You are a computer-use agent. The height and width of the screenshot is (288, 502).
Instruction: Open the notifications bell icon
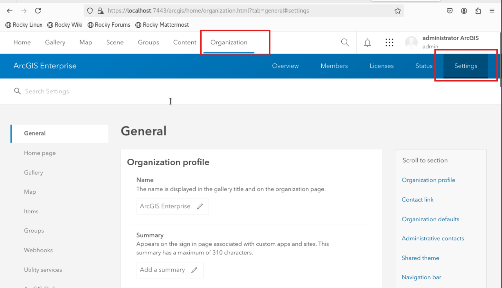(367, 42)
